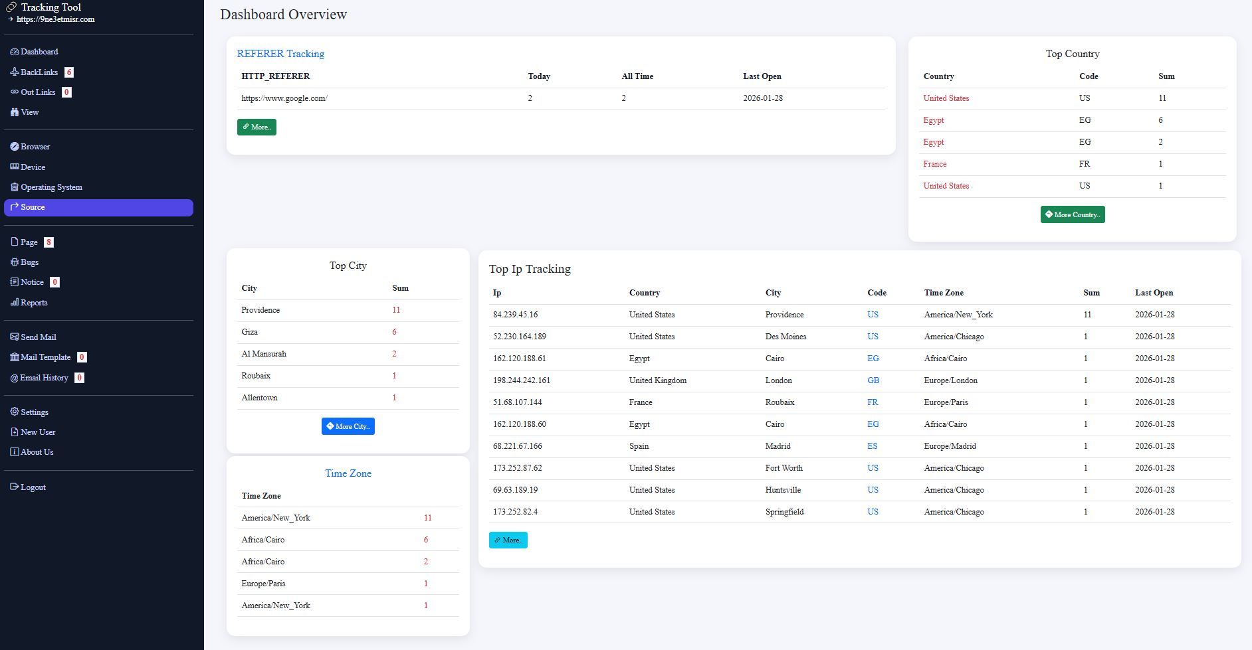Click the More Country button

[1073, 214]
